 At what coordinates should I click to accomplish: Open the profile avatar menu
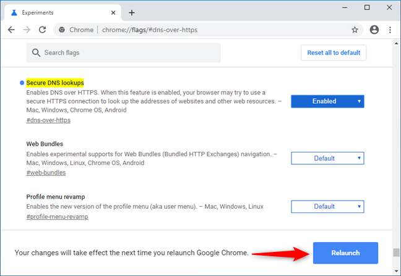click(374, 30)
